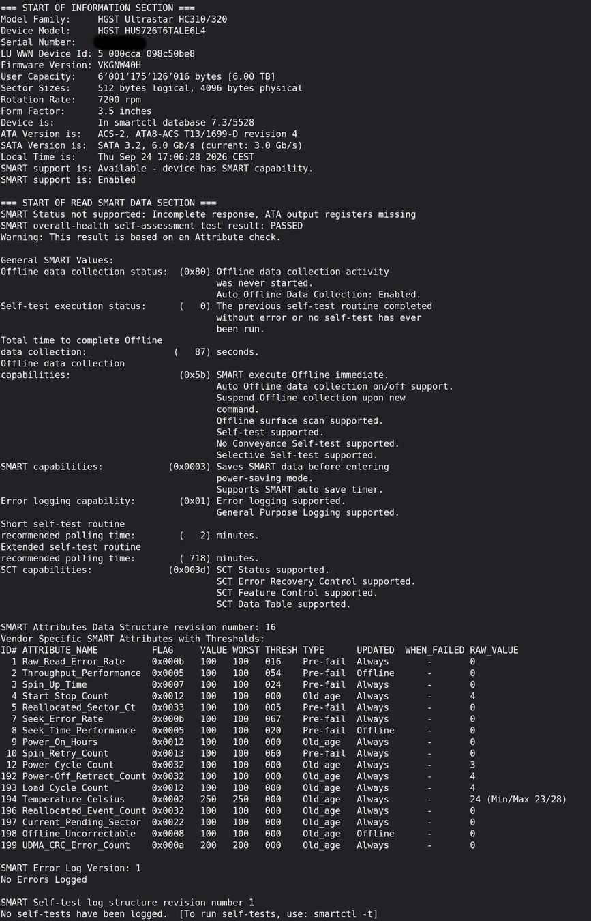Viewport: 591px width, 921px height.
Task: Click the 'revision number: 16' data structure line
Action: (x=138, y=627)
